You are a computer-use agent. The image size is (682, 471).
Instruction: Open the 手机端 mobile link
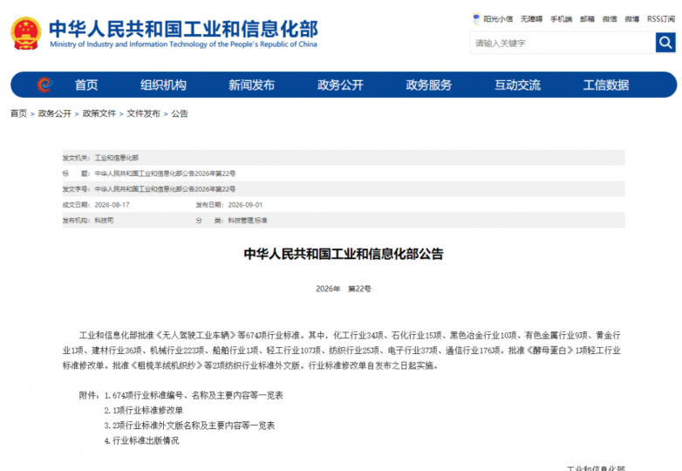561,18
